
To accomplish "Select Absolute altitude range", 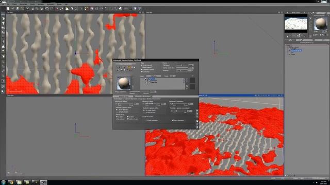I will pyautogui.click(x=130, y=117).
